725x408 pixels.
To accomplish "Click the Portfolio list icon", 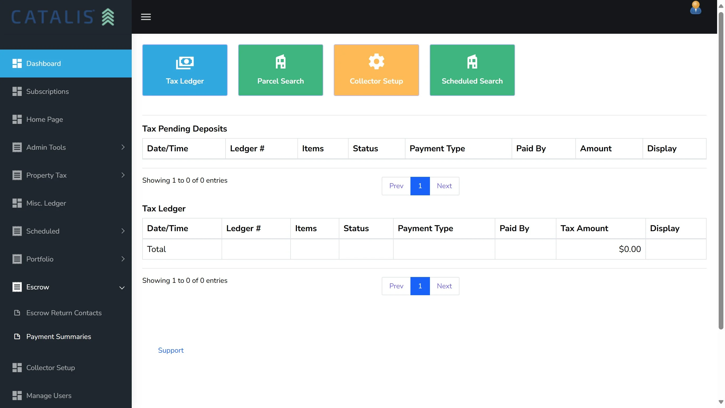I will tap(17, 259).
